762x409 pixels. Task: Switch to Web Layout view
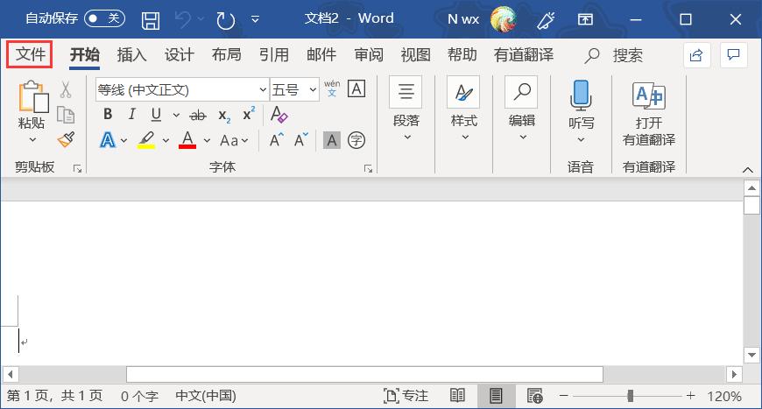(x=534, y=396)
